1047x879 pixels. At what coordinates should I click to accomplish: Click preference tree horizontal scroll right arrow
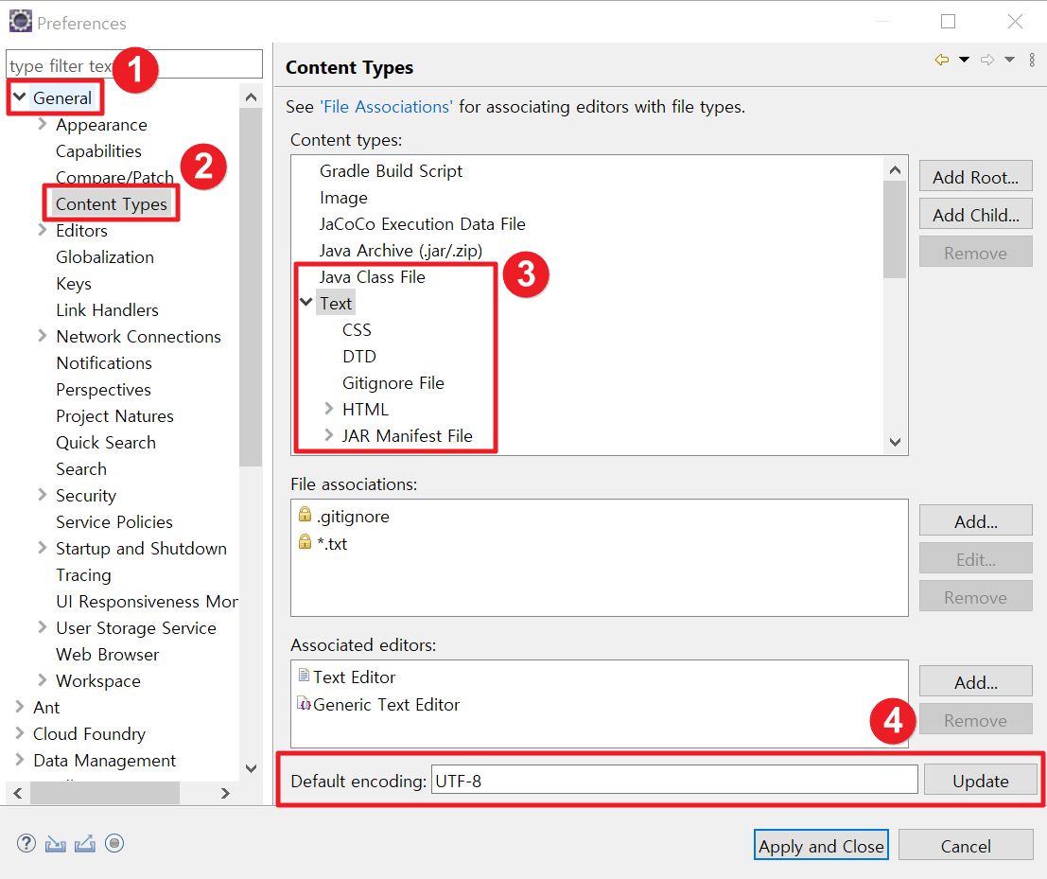tap(225, 793)
